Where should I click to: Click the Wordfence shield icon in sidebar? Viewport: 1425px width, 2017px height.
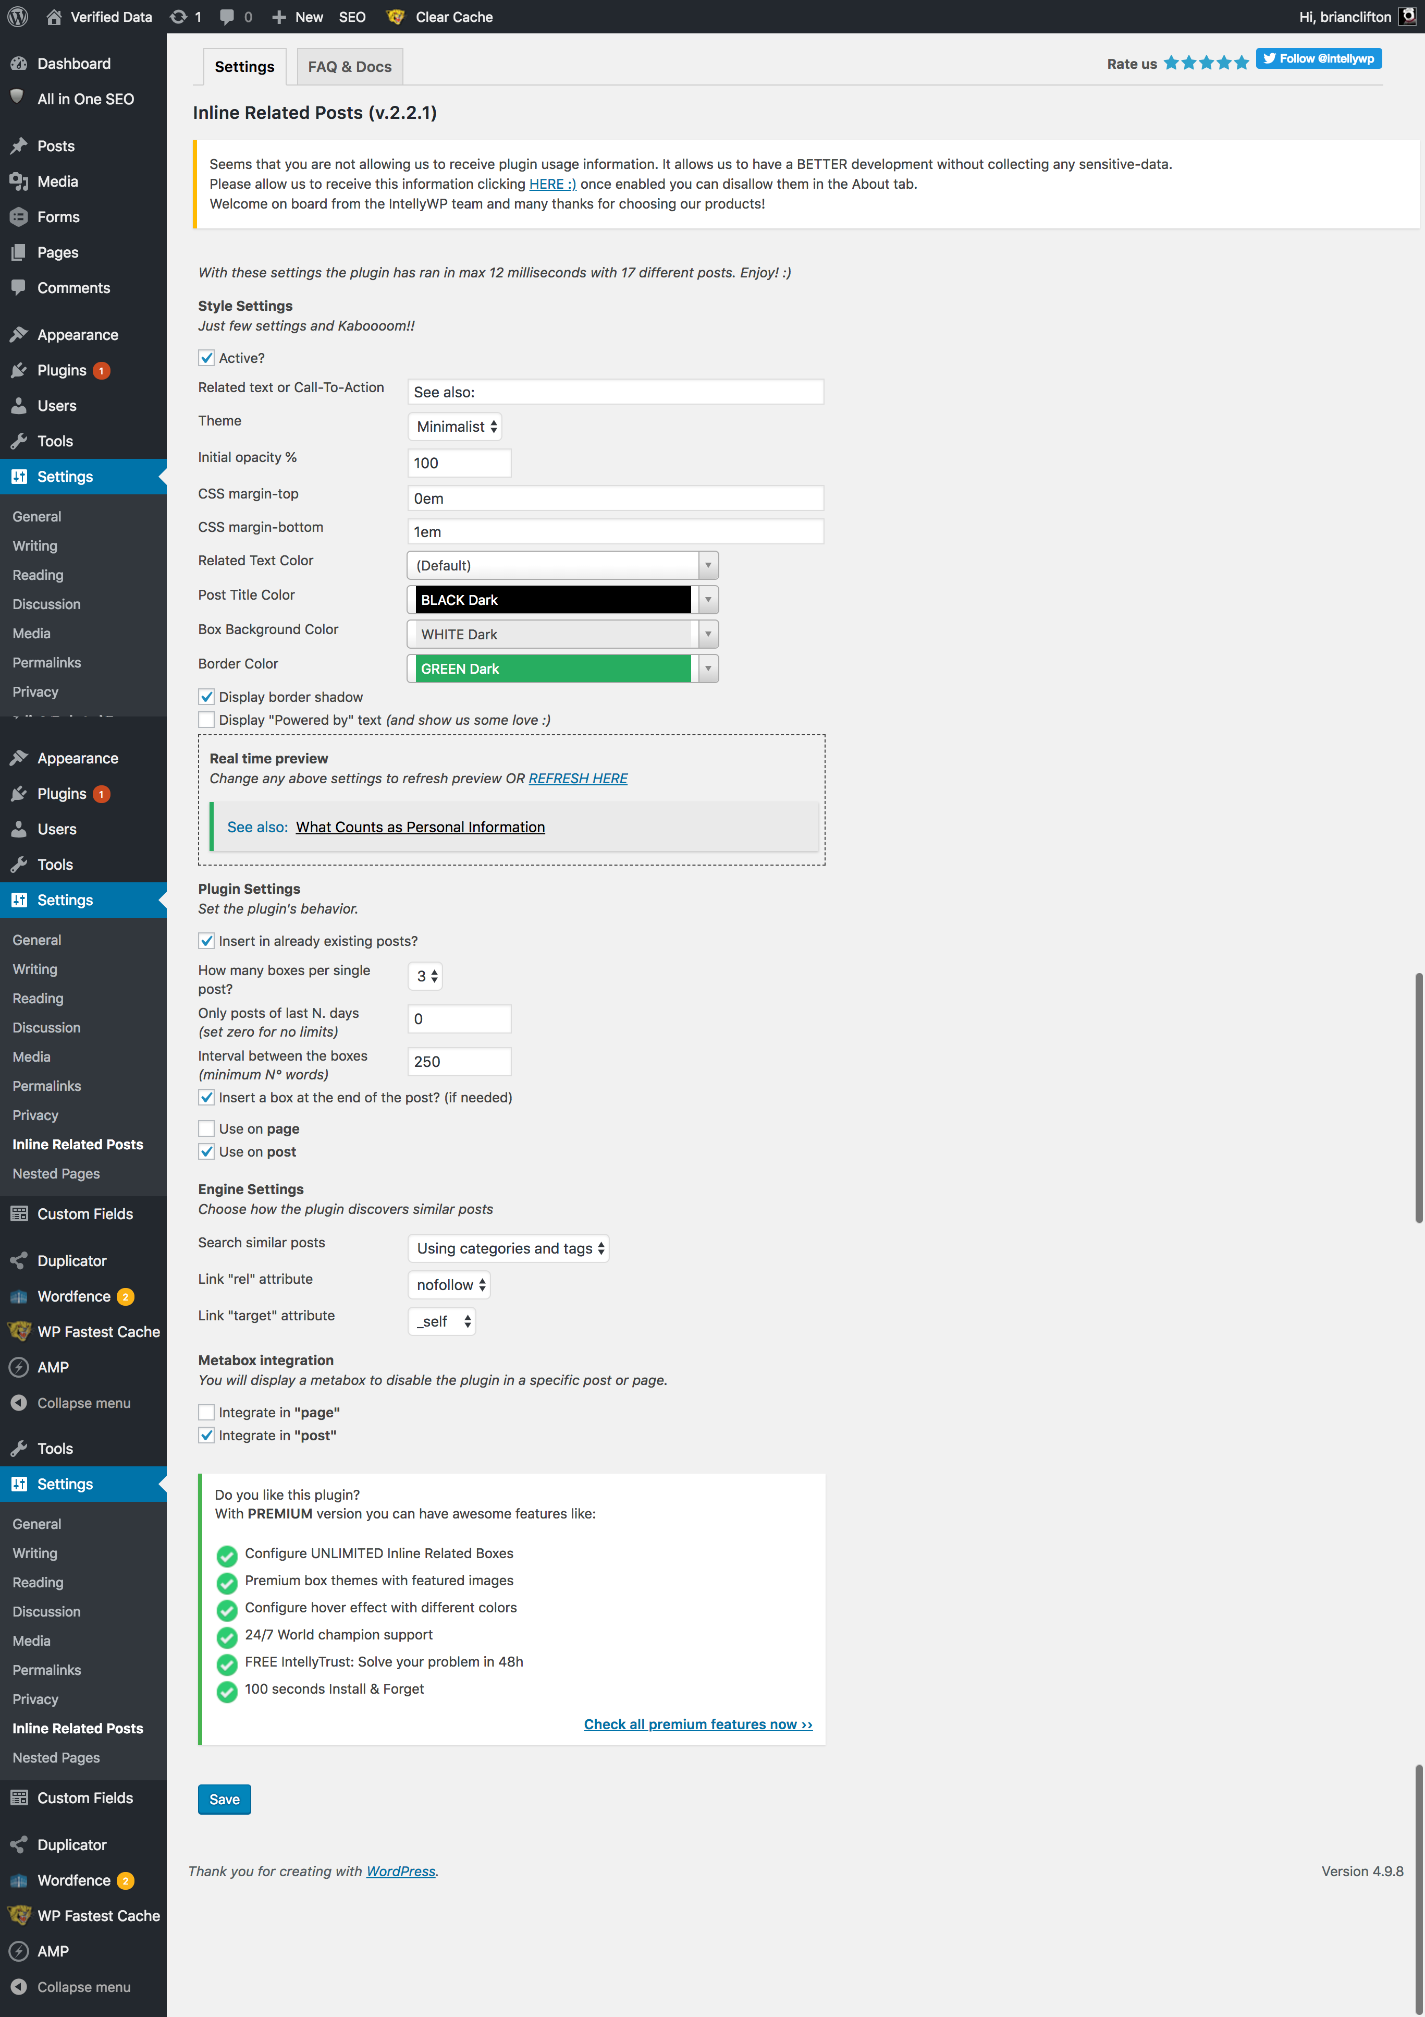pos(18,1297)
